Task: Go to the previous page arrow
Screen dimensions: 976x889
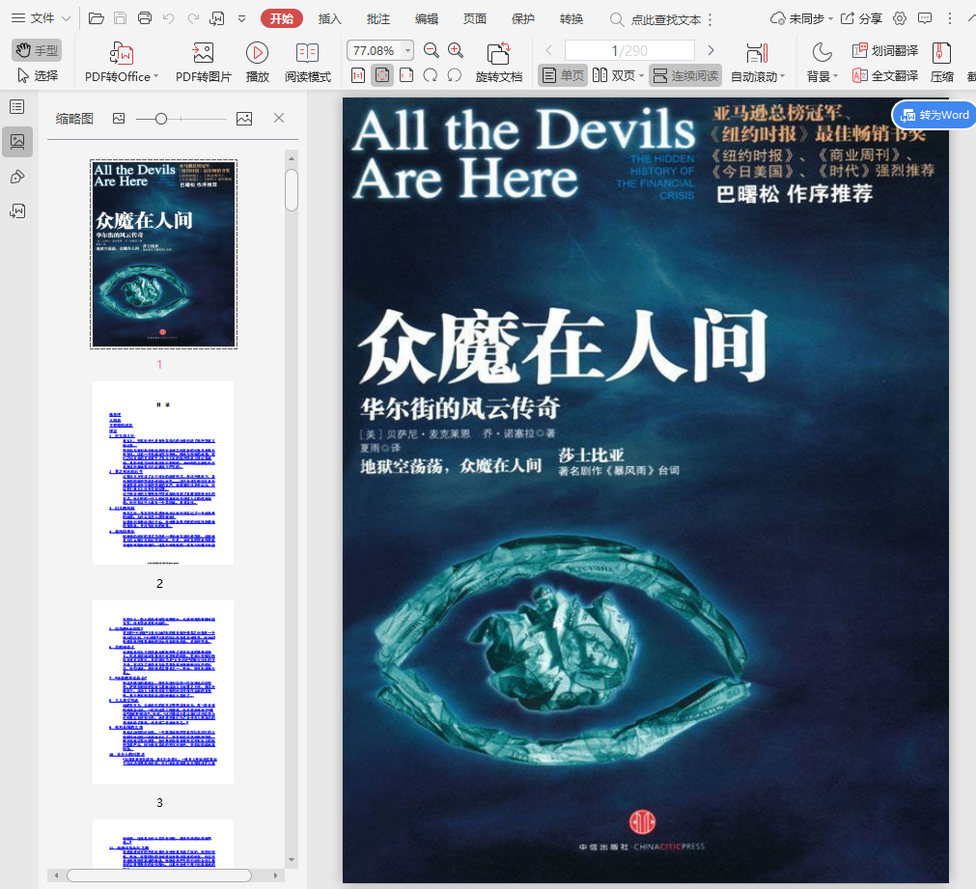Action: tap(549, 50)
